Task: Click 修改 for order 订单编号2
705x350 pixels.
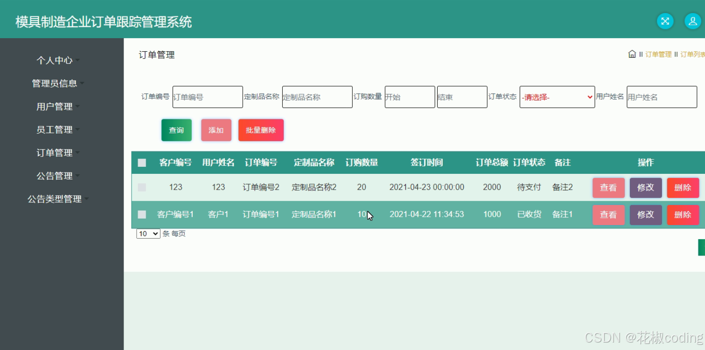Action: coord(646,188)
